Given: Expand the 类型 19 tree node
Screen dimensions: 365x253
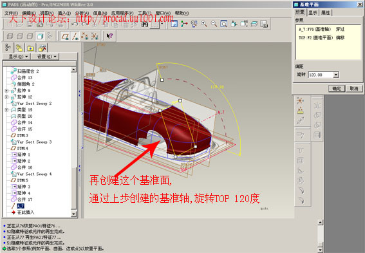Looking at the screenshot, I should pos(6,109).
